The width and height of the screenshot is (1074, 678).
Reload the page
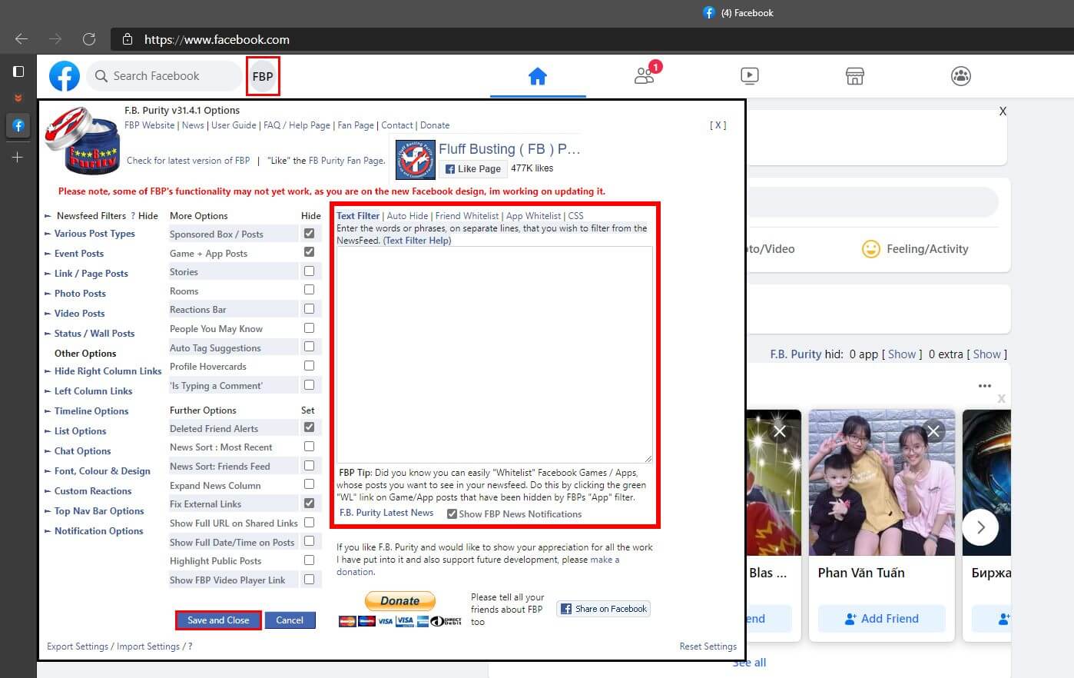tap(89, 39)
